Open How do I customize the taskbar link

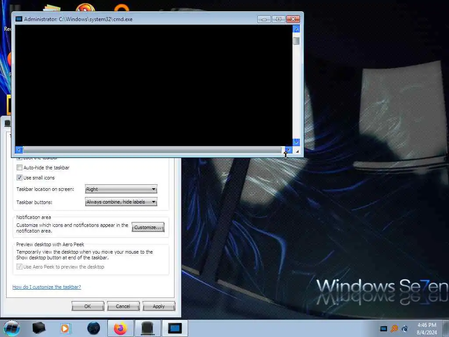46,287
